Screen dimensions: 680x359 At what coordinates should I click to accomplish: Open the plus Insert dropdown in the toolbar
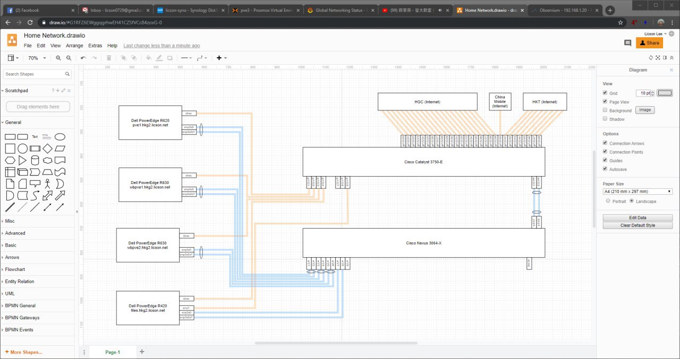(x=222, y=58)
